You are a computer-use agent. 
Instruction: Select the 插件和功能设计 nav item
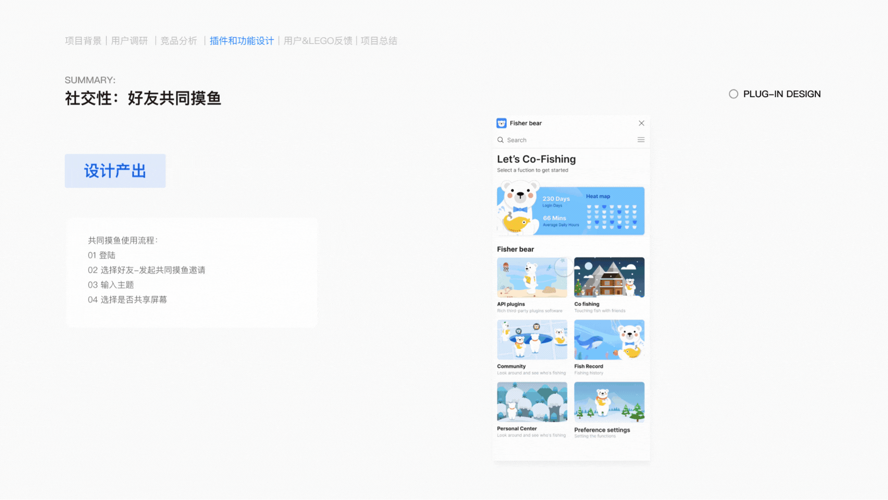click(241, 41)
